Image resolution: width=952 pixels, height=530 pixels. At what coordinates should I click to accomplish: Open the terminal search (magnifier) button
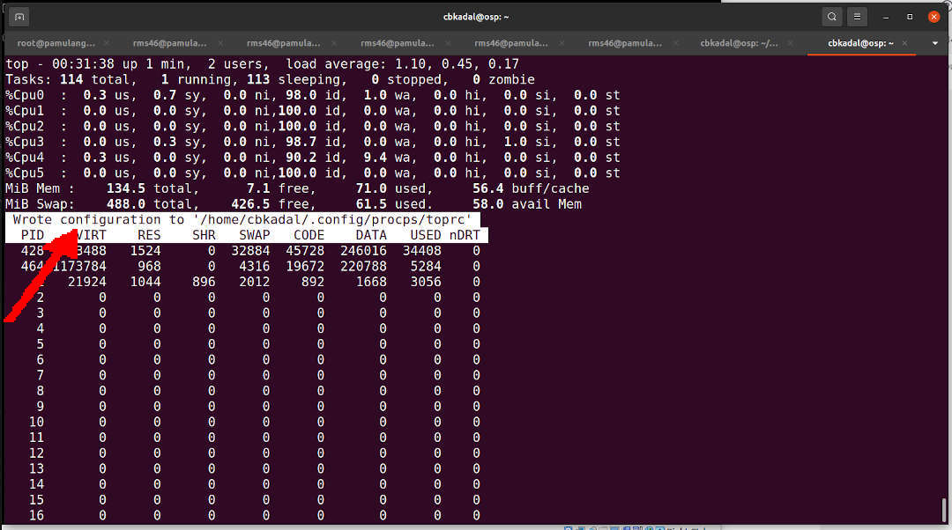tap(832, 17)
